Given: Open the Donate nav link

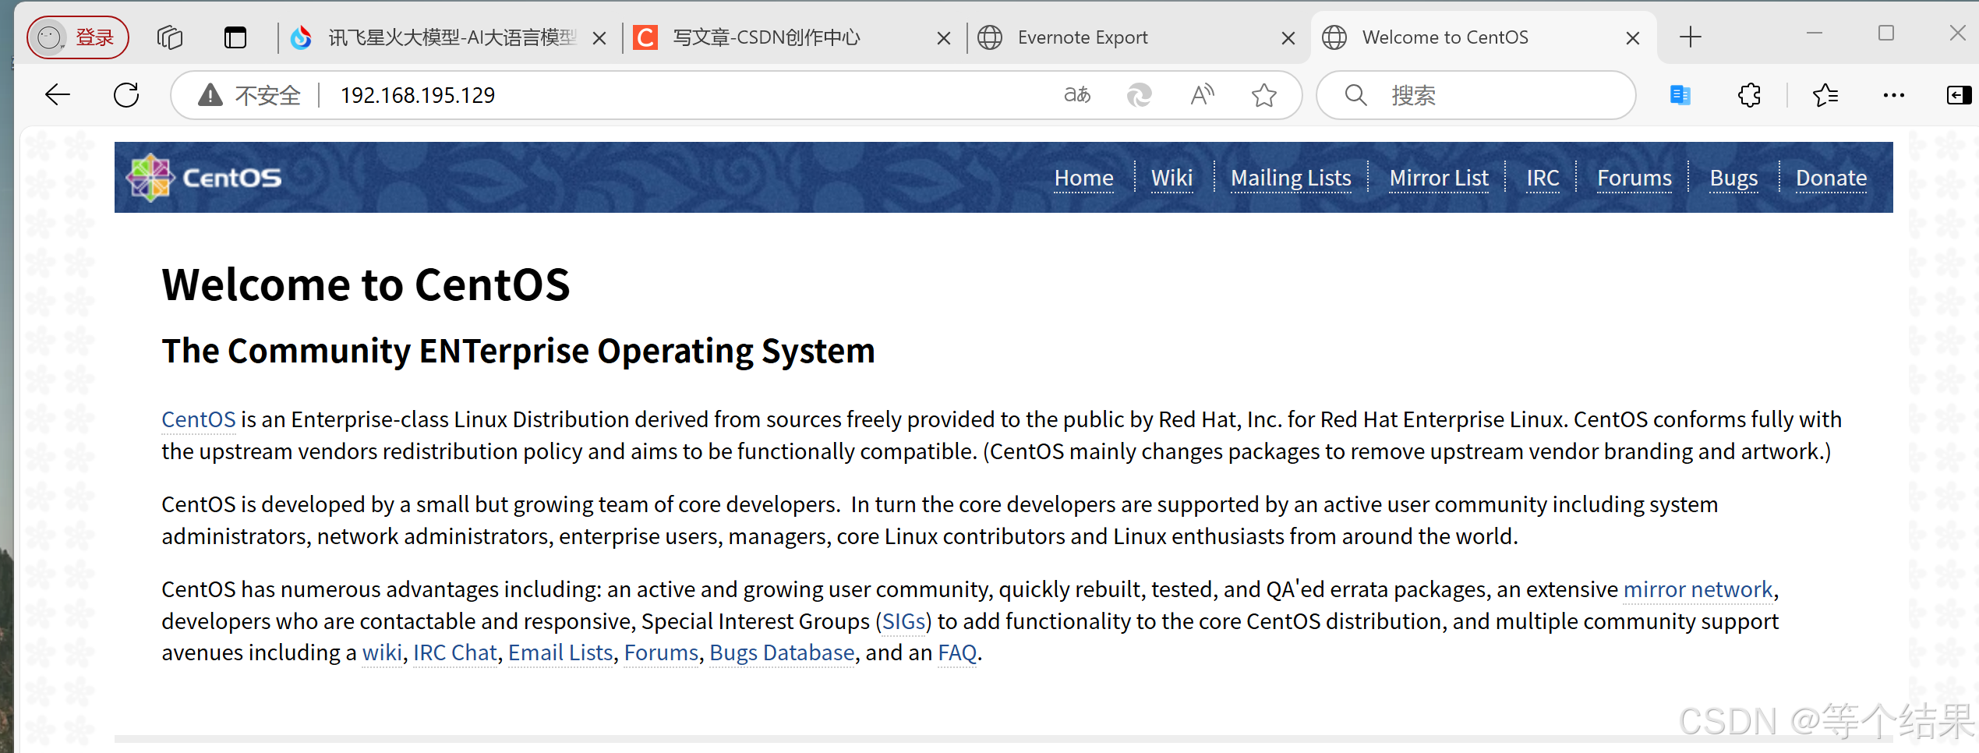Looking at the screenshot, I should click(x=1831, y=178).
